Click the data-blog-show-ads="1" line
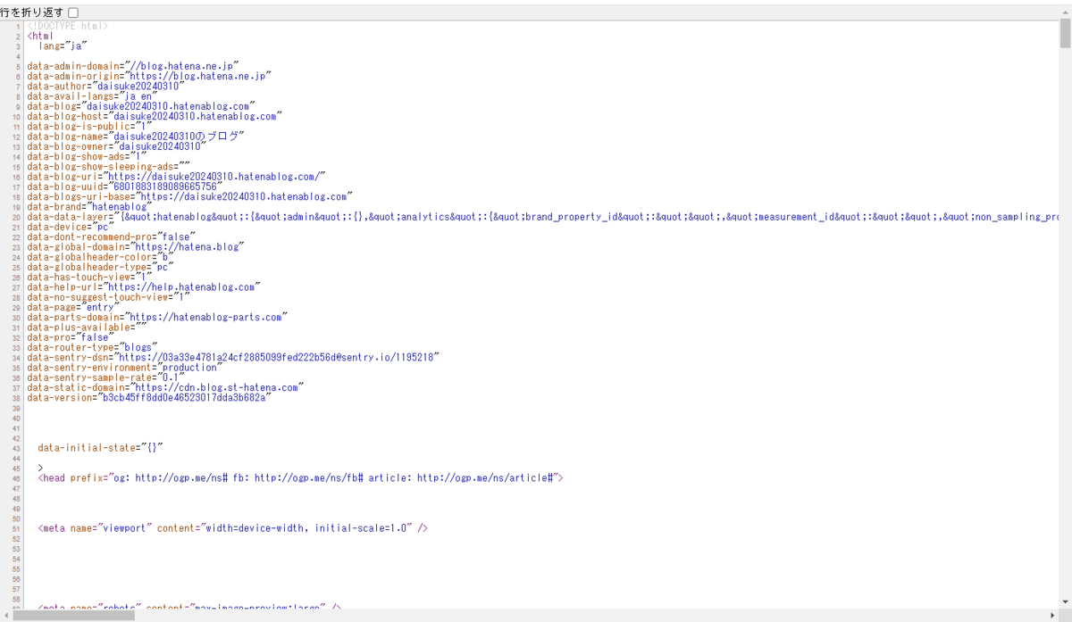1072x622 pixels. [87, 155]
